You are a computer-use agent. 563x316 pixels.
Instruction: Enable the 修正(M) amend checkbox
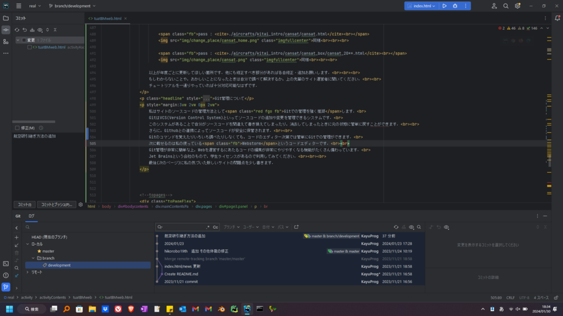pyautogui.click(x=18, y=128)
